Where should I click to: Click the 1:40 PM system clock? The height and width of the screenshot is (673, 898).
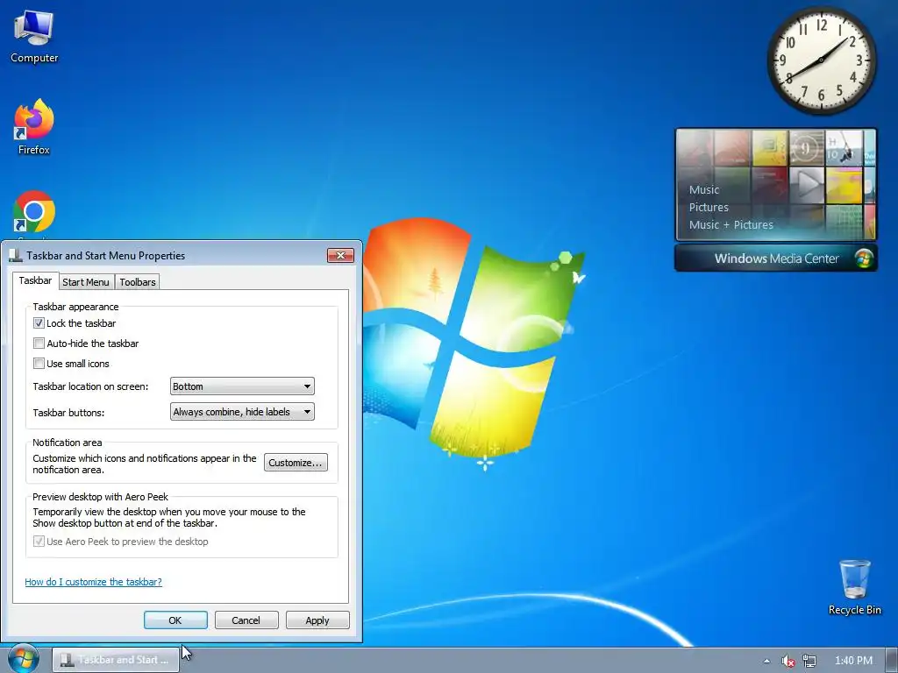coord(853,661)
